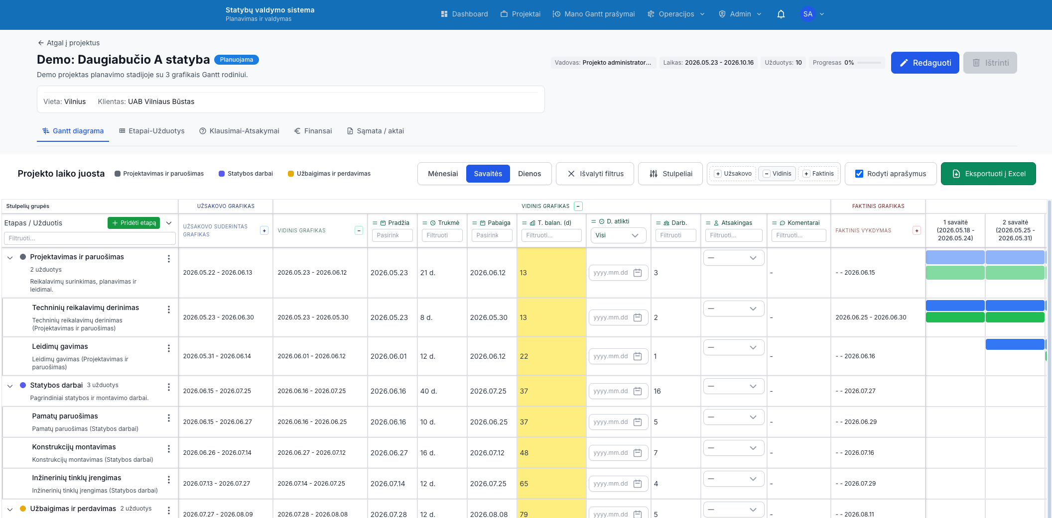Switch timeline to Dienos view

pos(529,174)
